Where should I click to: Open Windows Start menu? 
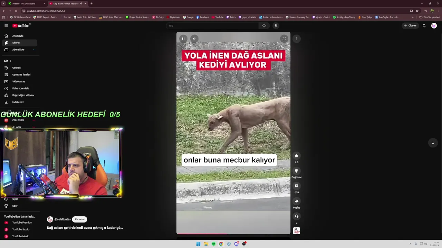(198, 244)
